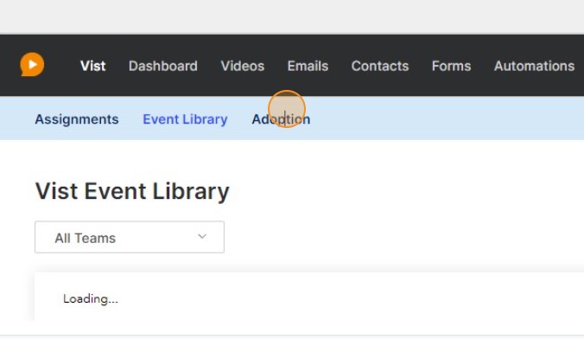
Task: Click the chevron arrow in All Teams selector
Action: pos(202,236)
